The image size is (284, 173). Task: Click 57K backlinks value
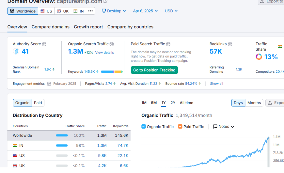(x=216, y=52)
